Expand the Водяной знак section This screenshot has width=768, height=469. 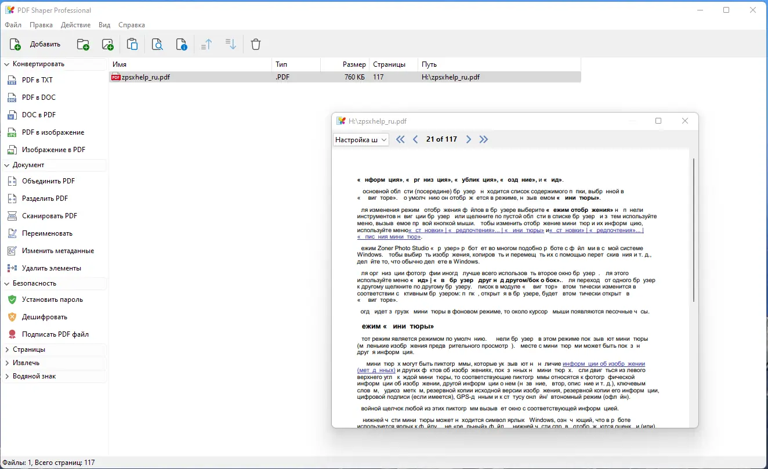coord(7,376)
